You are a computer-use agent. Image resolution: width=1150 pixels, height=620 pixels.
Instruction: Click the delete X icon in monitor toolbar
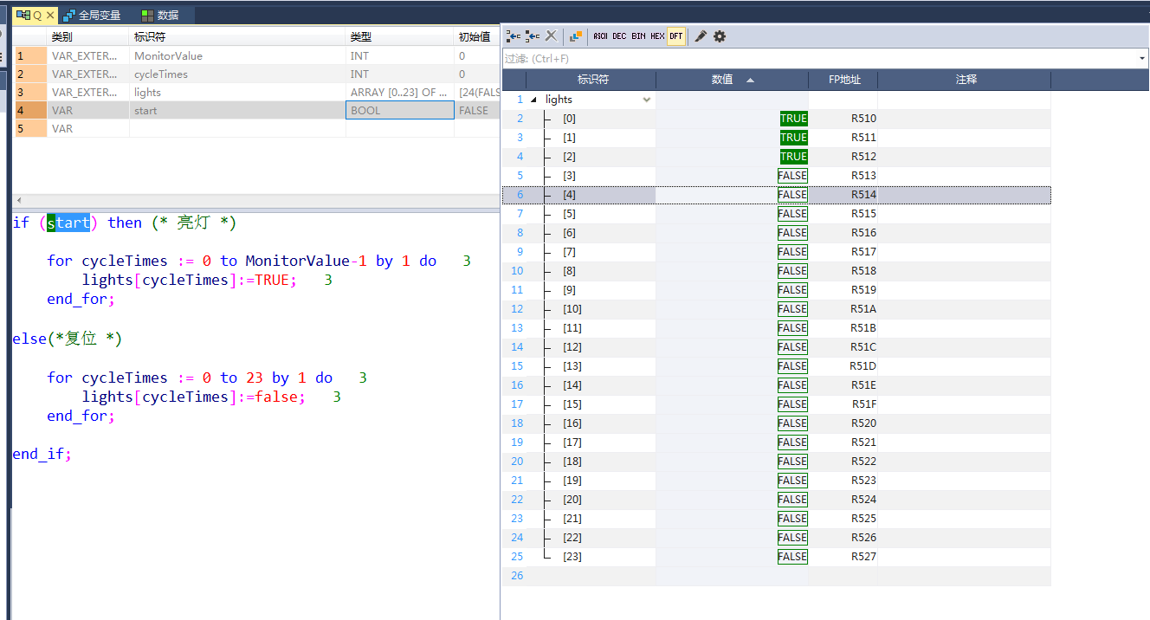tap(551, 36)
